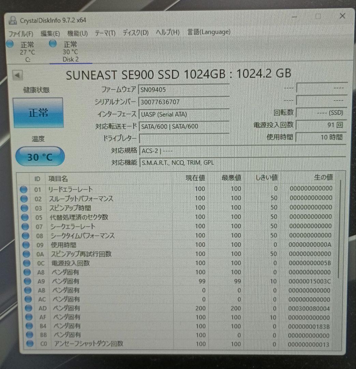This screenshot has width=356, height=369.
Task: Click the 最悪値 column header
Action: (x=232, y=178)
